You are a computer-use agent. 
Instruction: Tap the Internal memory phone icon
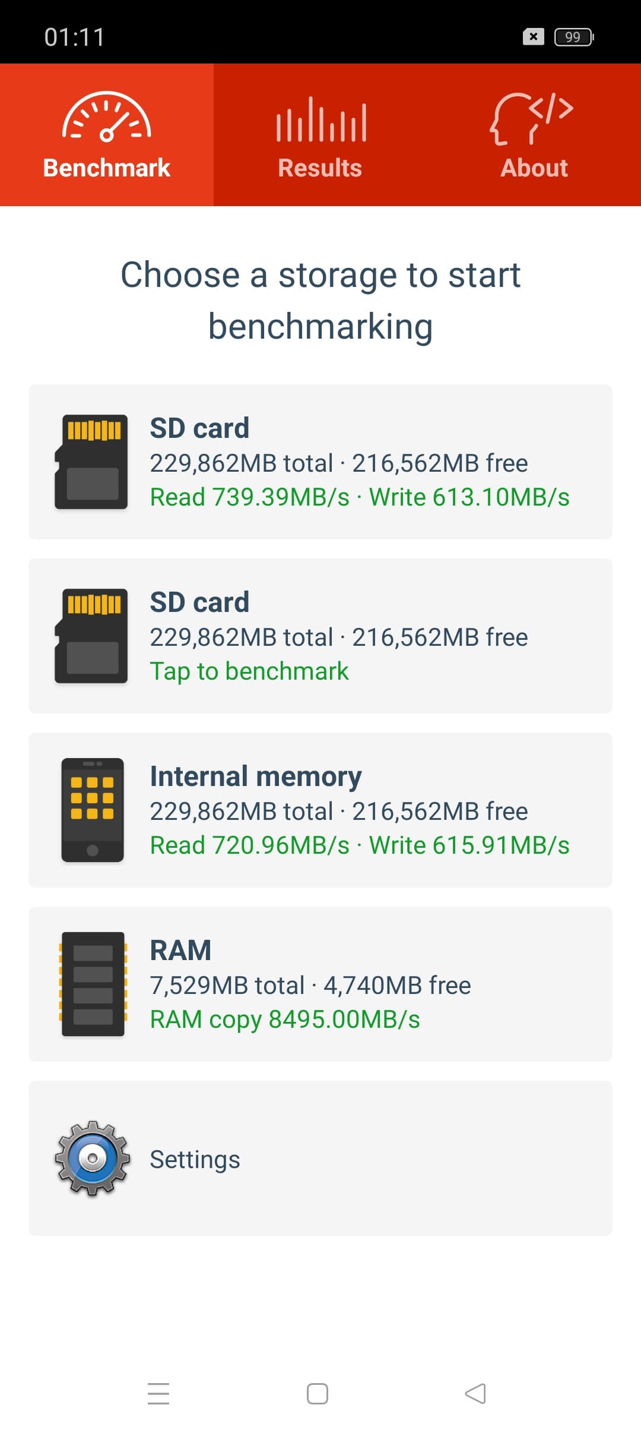click(93, 810)
